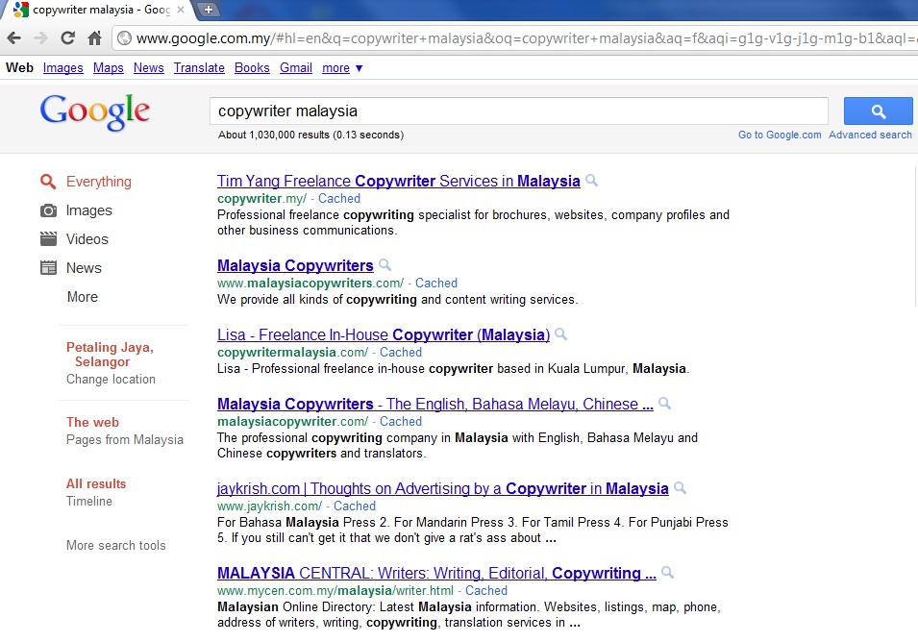Select Everything in the left sidebar
Screen dimensions: 918x642
coord(98,182)
